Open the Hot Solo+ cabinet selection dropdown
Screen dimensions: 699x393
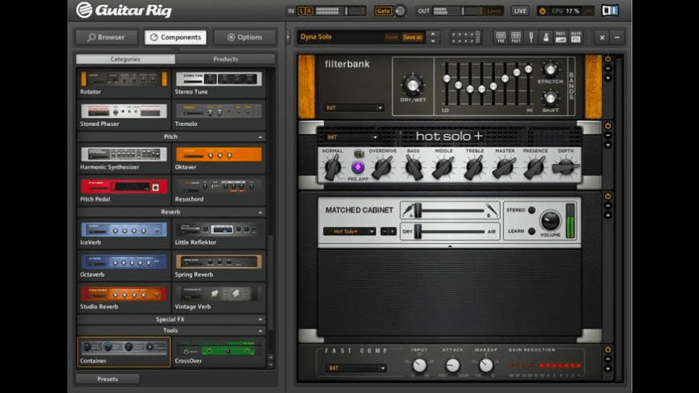349,231
